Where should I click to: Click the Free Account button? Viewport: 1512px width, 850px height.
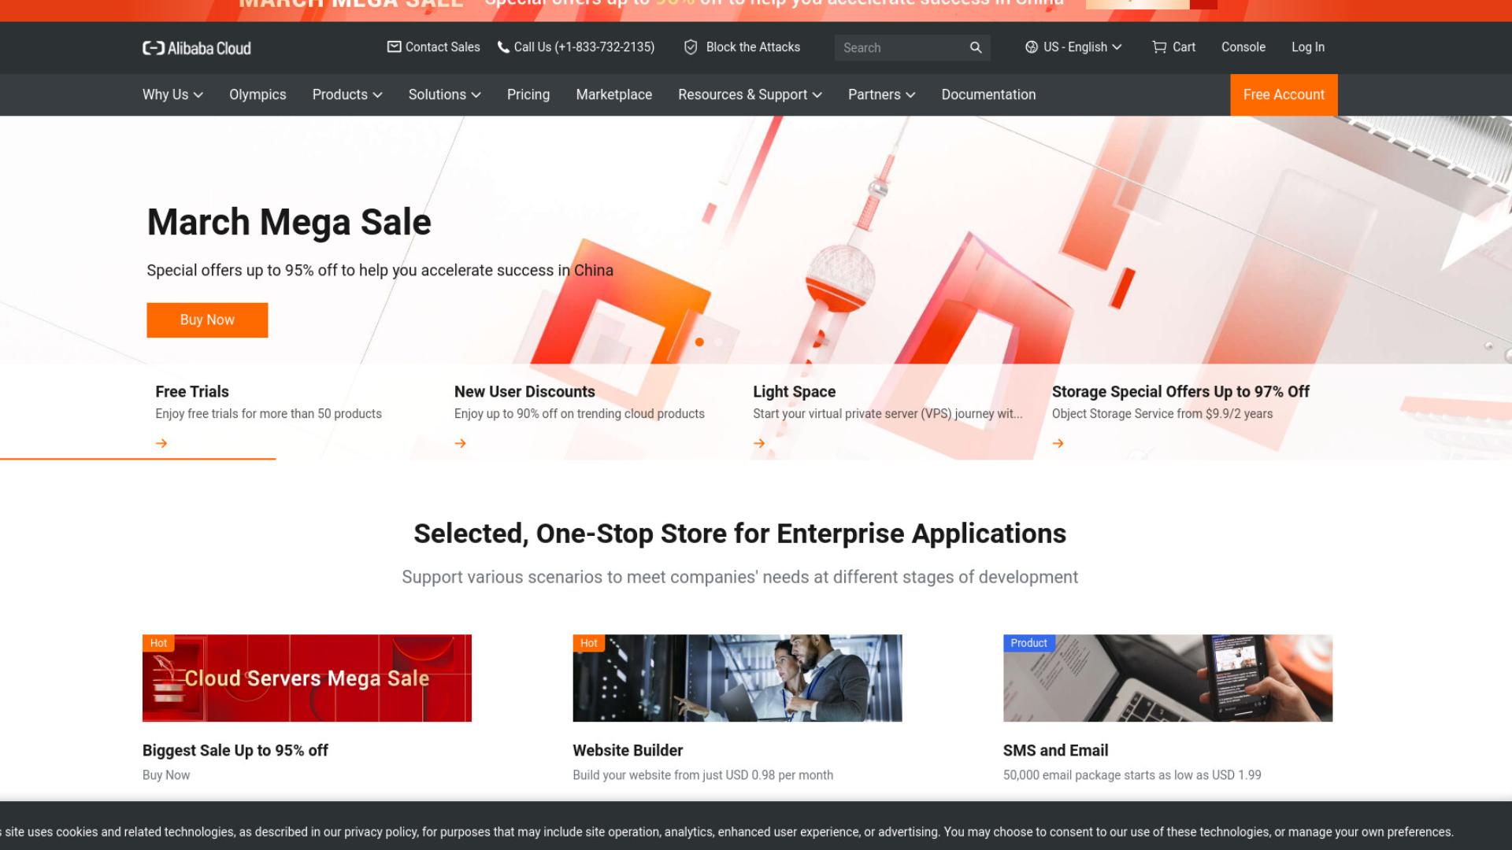pos(1284,94)
